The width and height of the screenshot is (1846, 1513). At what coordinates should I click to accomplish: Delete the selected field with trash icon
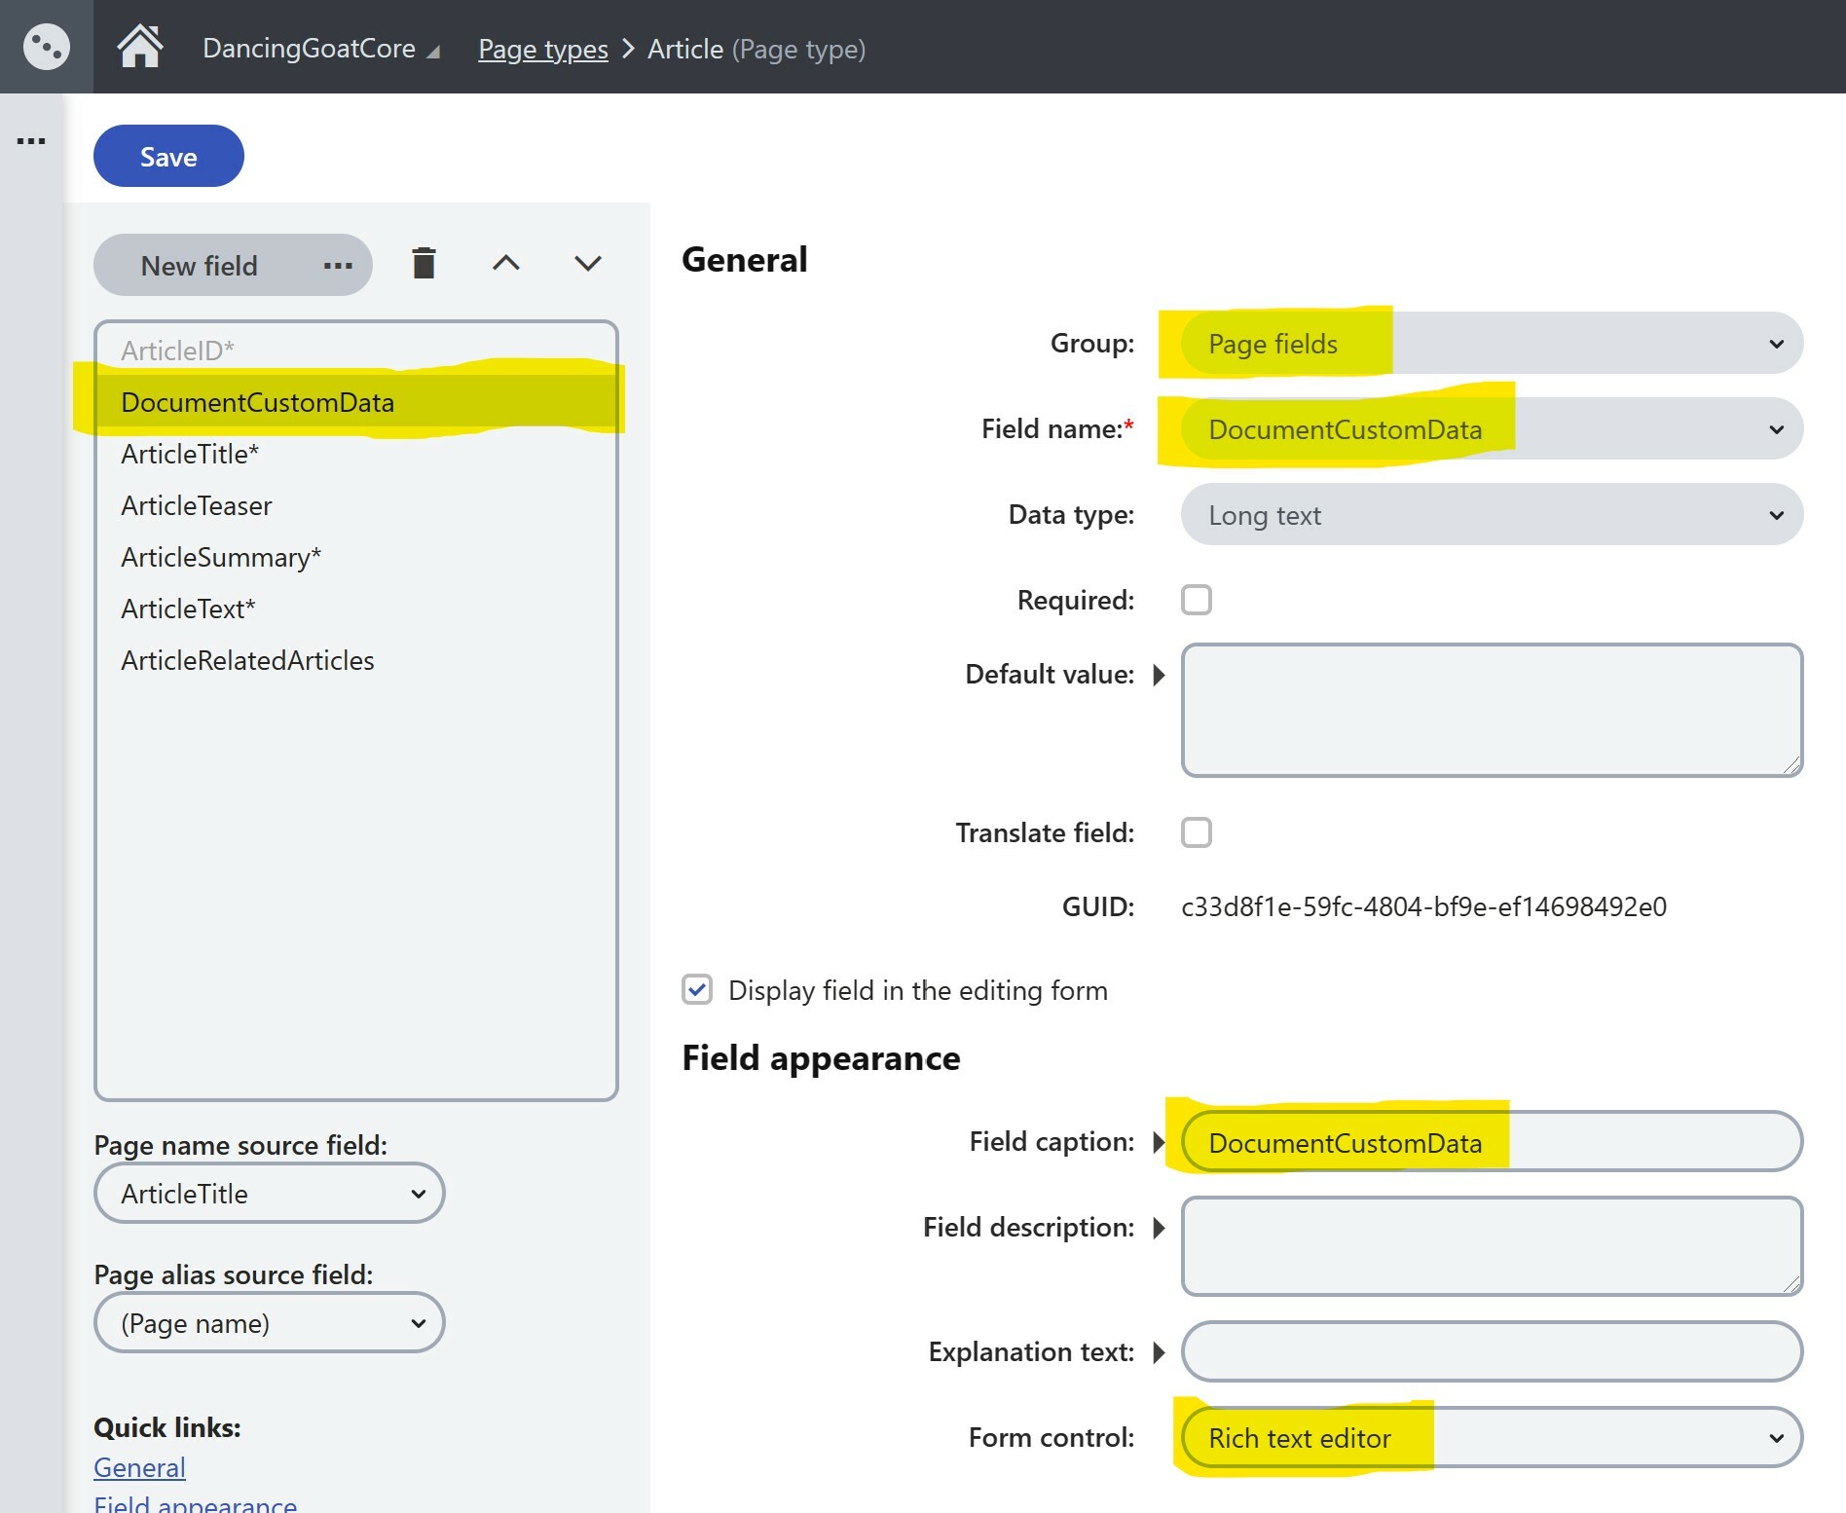[424, 263]
